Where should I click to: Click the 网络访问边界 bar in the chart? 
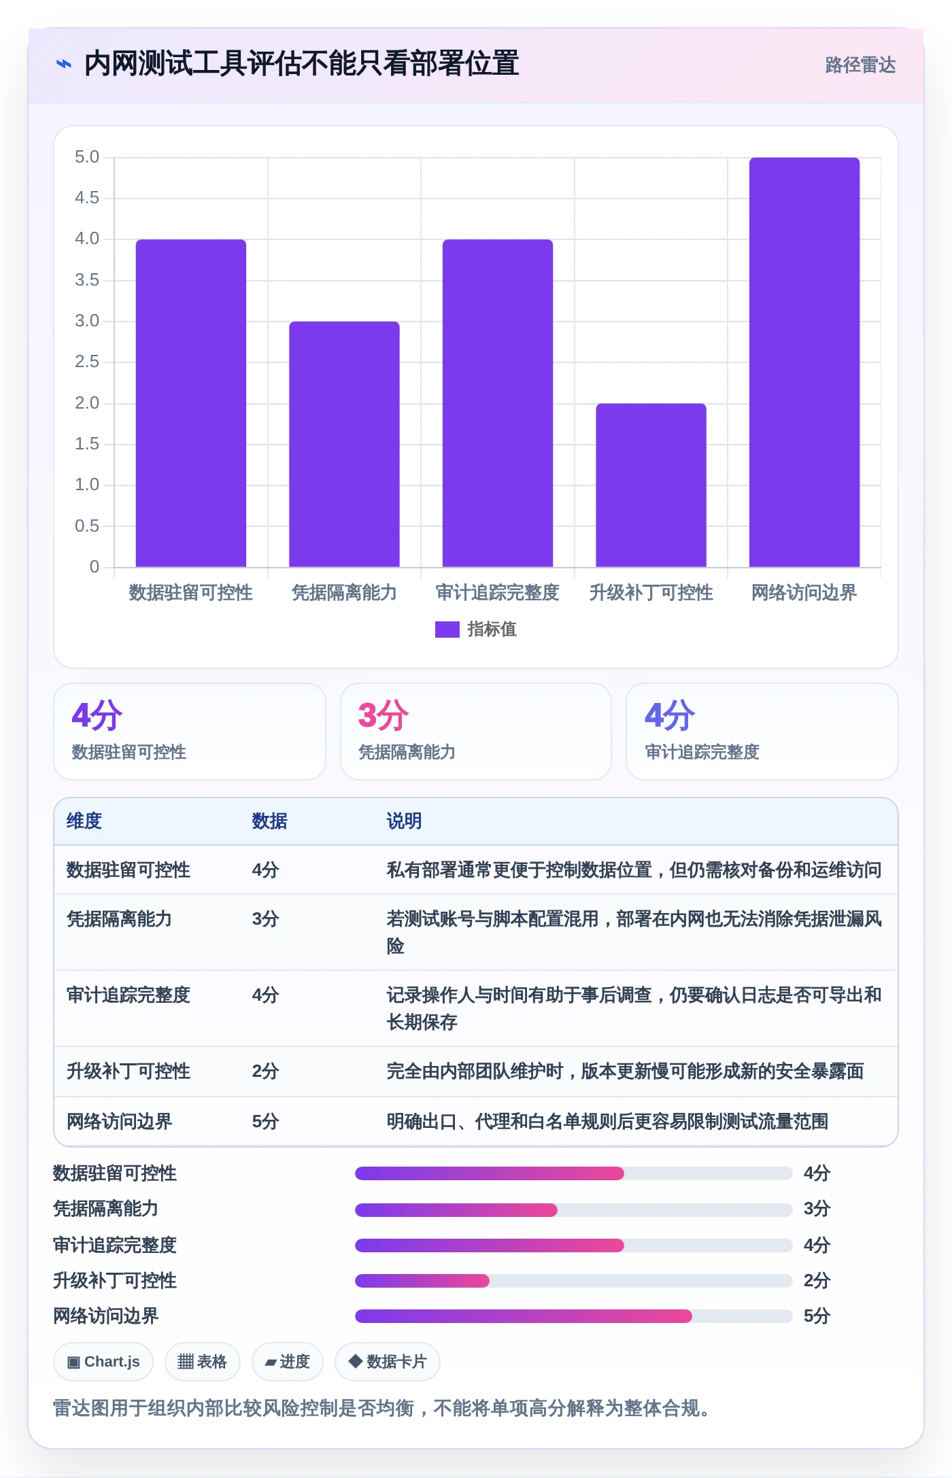(804, 362)
